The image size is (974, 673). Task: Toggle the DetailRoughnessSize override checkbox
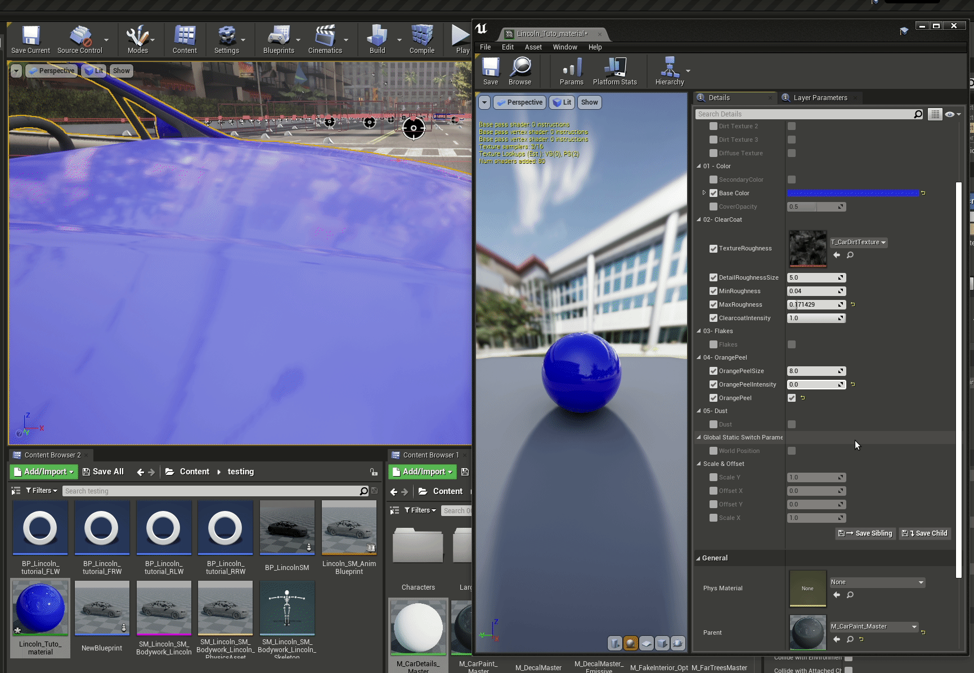pos(713,277)
